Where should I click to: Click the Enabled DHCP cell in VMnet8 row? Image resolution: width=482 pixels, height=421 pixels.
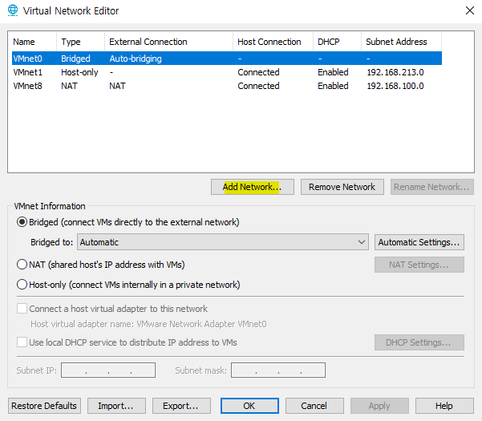tap(333, 86)
